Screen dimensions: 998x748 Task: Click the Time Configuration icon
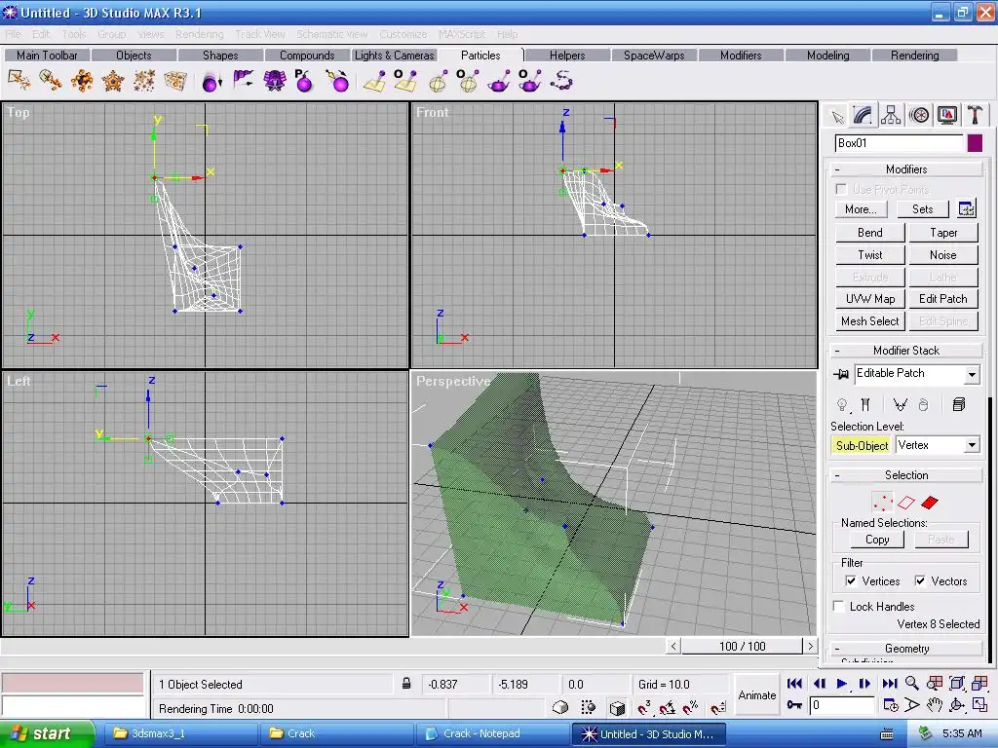891,705
